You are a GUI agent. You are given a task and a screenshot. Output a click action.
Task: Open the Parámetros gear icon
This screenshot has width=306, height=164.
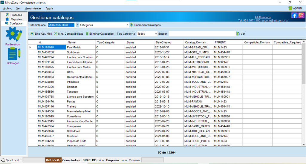click(x=14, y=34)
